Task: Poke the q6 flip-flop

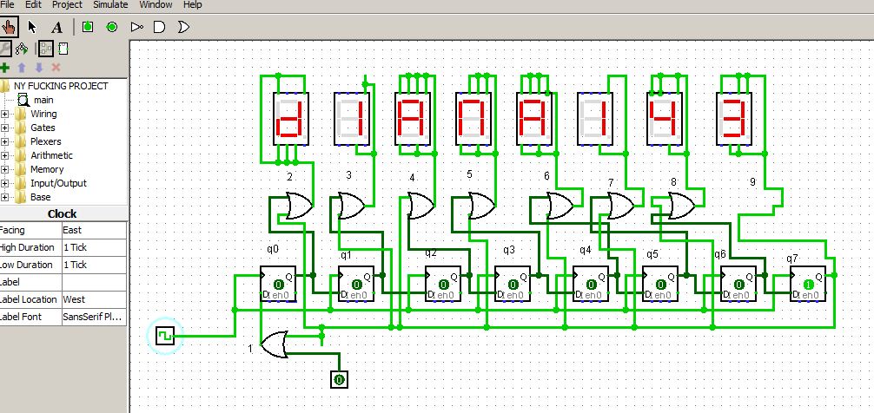Action: pos(738,284)
